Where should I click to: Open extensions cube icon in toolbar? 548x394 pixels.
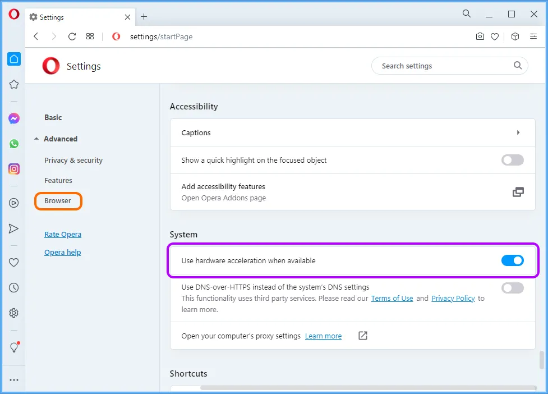515,36
